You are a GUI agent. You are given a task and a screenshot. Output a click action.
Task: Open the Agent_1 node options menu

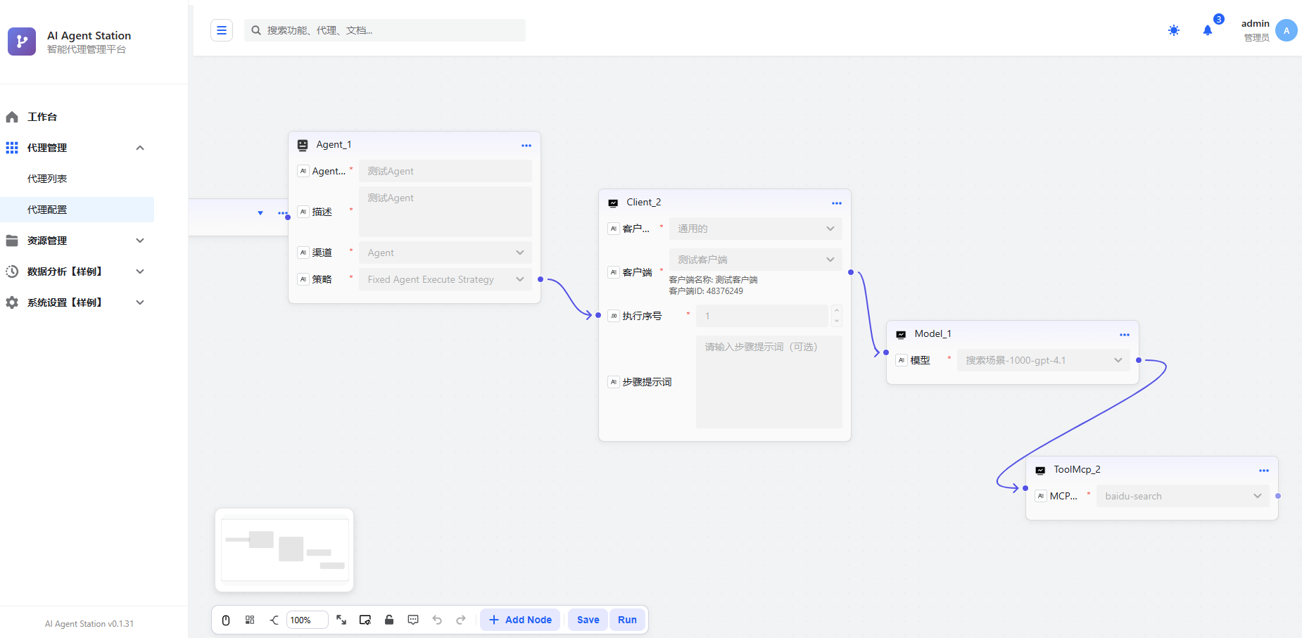click(526, 145)
